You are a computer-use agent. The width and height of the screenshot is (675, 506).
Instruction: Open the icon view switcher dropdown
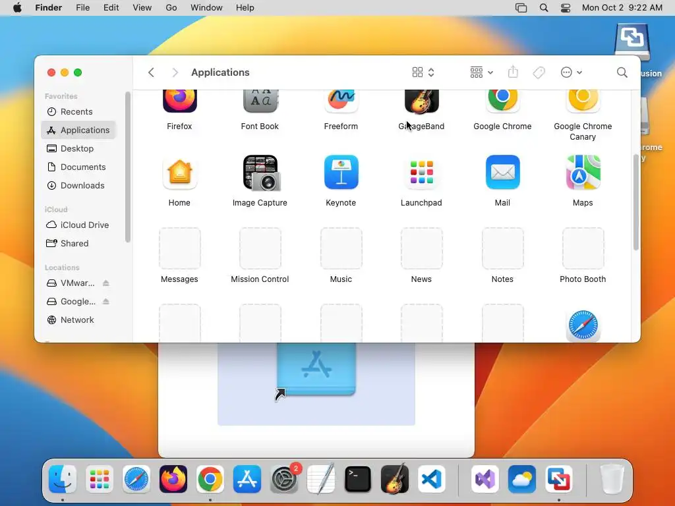click(x=423, y=72)
